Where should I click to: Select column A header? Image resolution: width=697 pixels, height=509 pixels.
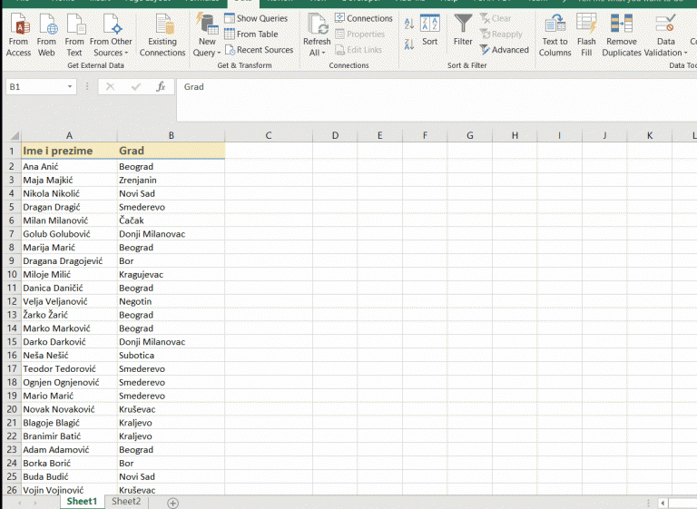(69, 135)
